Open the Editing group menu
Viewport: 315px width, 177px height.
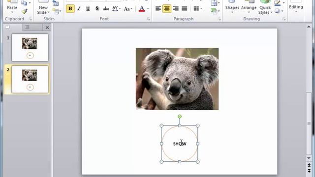point(296,8)
